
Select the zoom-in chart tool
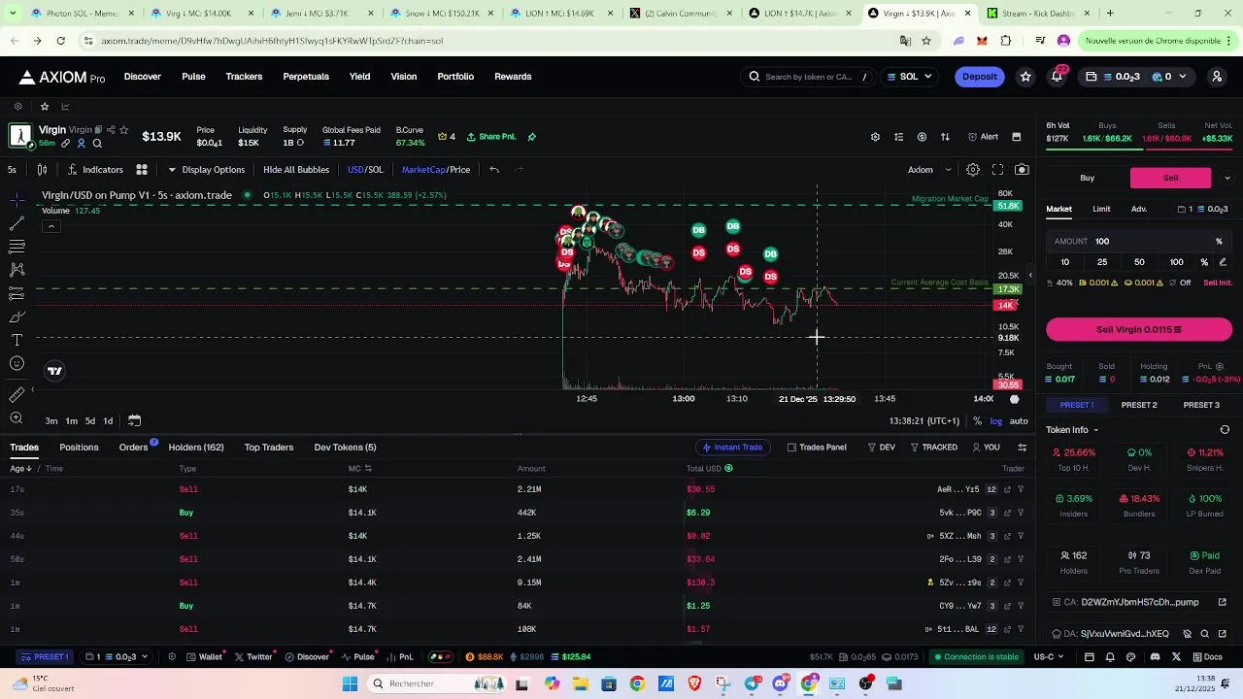coord(17,418)
